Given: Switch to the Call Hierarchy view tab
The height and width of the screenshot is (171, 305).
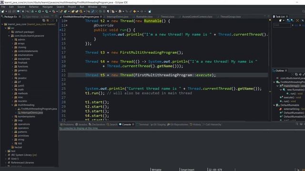Looking at the screenshot, I should pos(212,124).
